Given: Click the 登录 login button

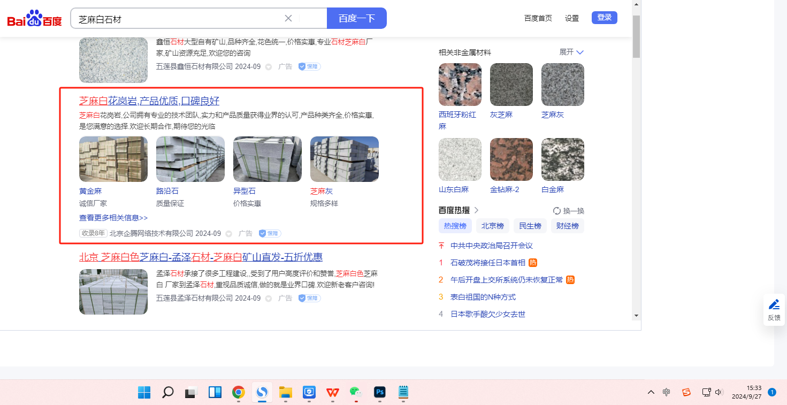Looking at the screenshot, I should click(605, 18).
